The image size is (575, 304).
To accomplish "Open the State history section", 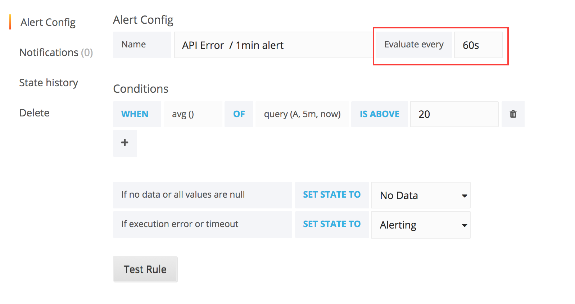I will [49, 82].
